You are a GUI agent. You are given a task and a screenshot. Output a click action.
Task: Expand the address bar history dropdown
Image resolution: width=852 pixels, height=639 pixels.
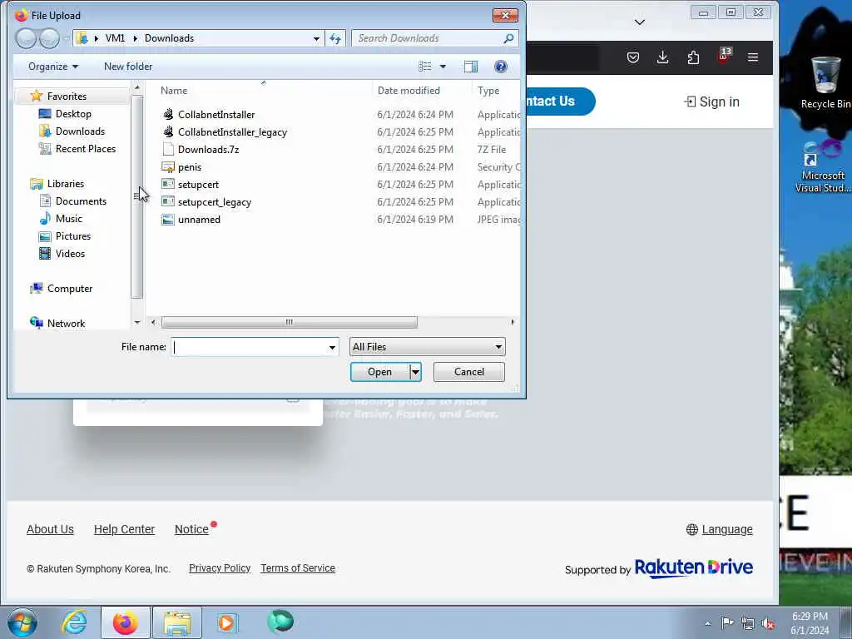tap(316, 38)
